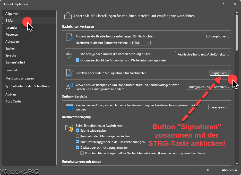Click the 'Nachrichten verfassen' section heading
The width and height of the screenshot is (241, 175).
[78, 27]
